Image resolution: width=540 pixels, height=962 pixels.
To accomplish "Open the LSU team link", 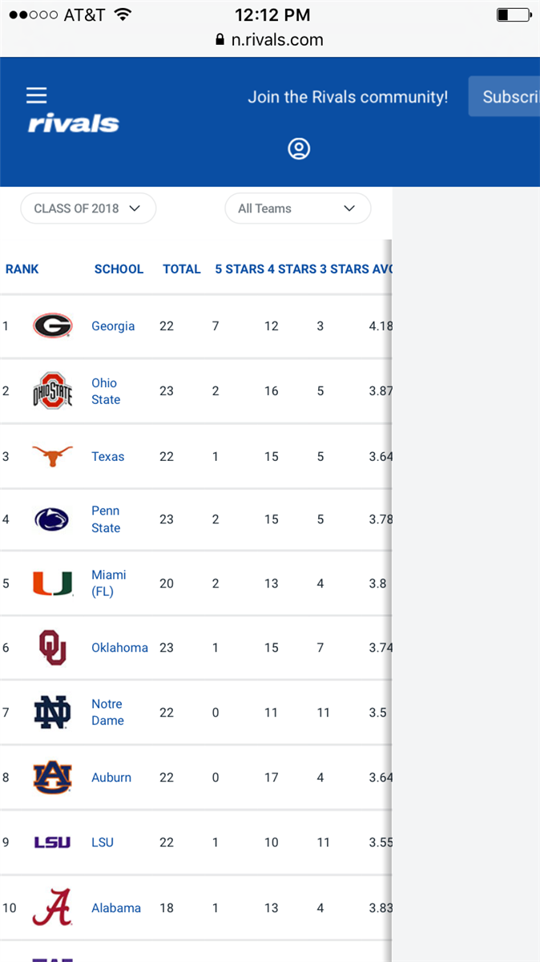I will pos(103,843).
